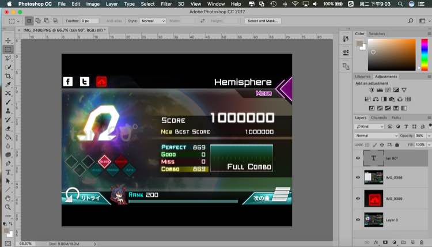This screenshot has width=432, height=247.
Task: Click the Feather input field
Action: pos(90,21)
